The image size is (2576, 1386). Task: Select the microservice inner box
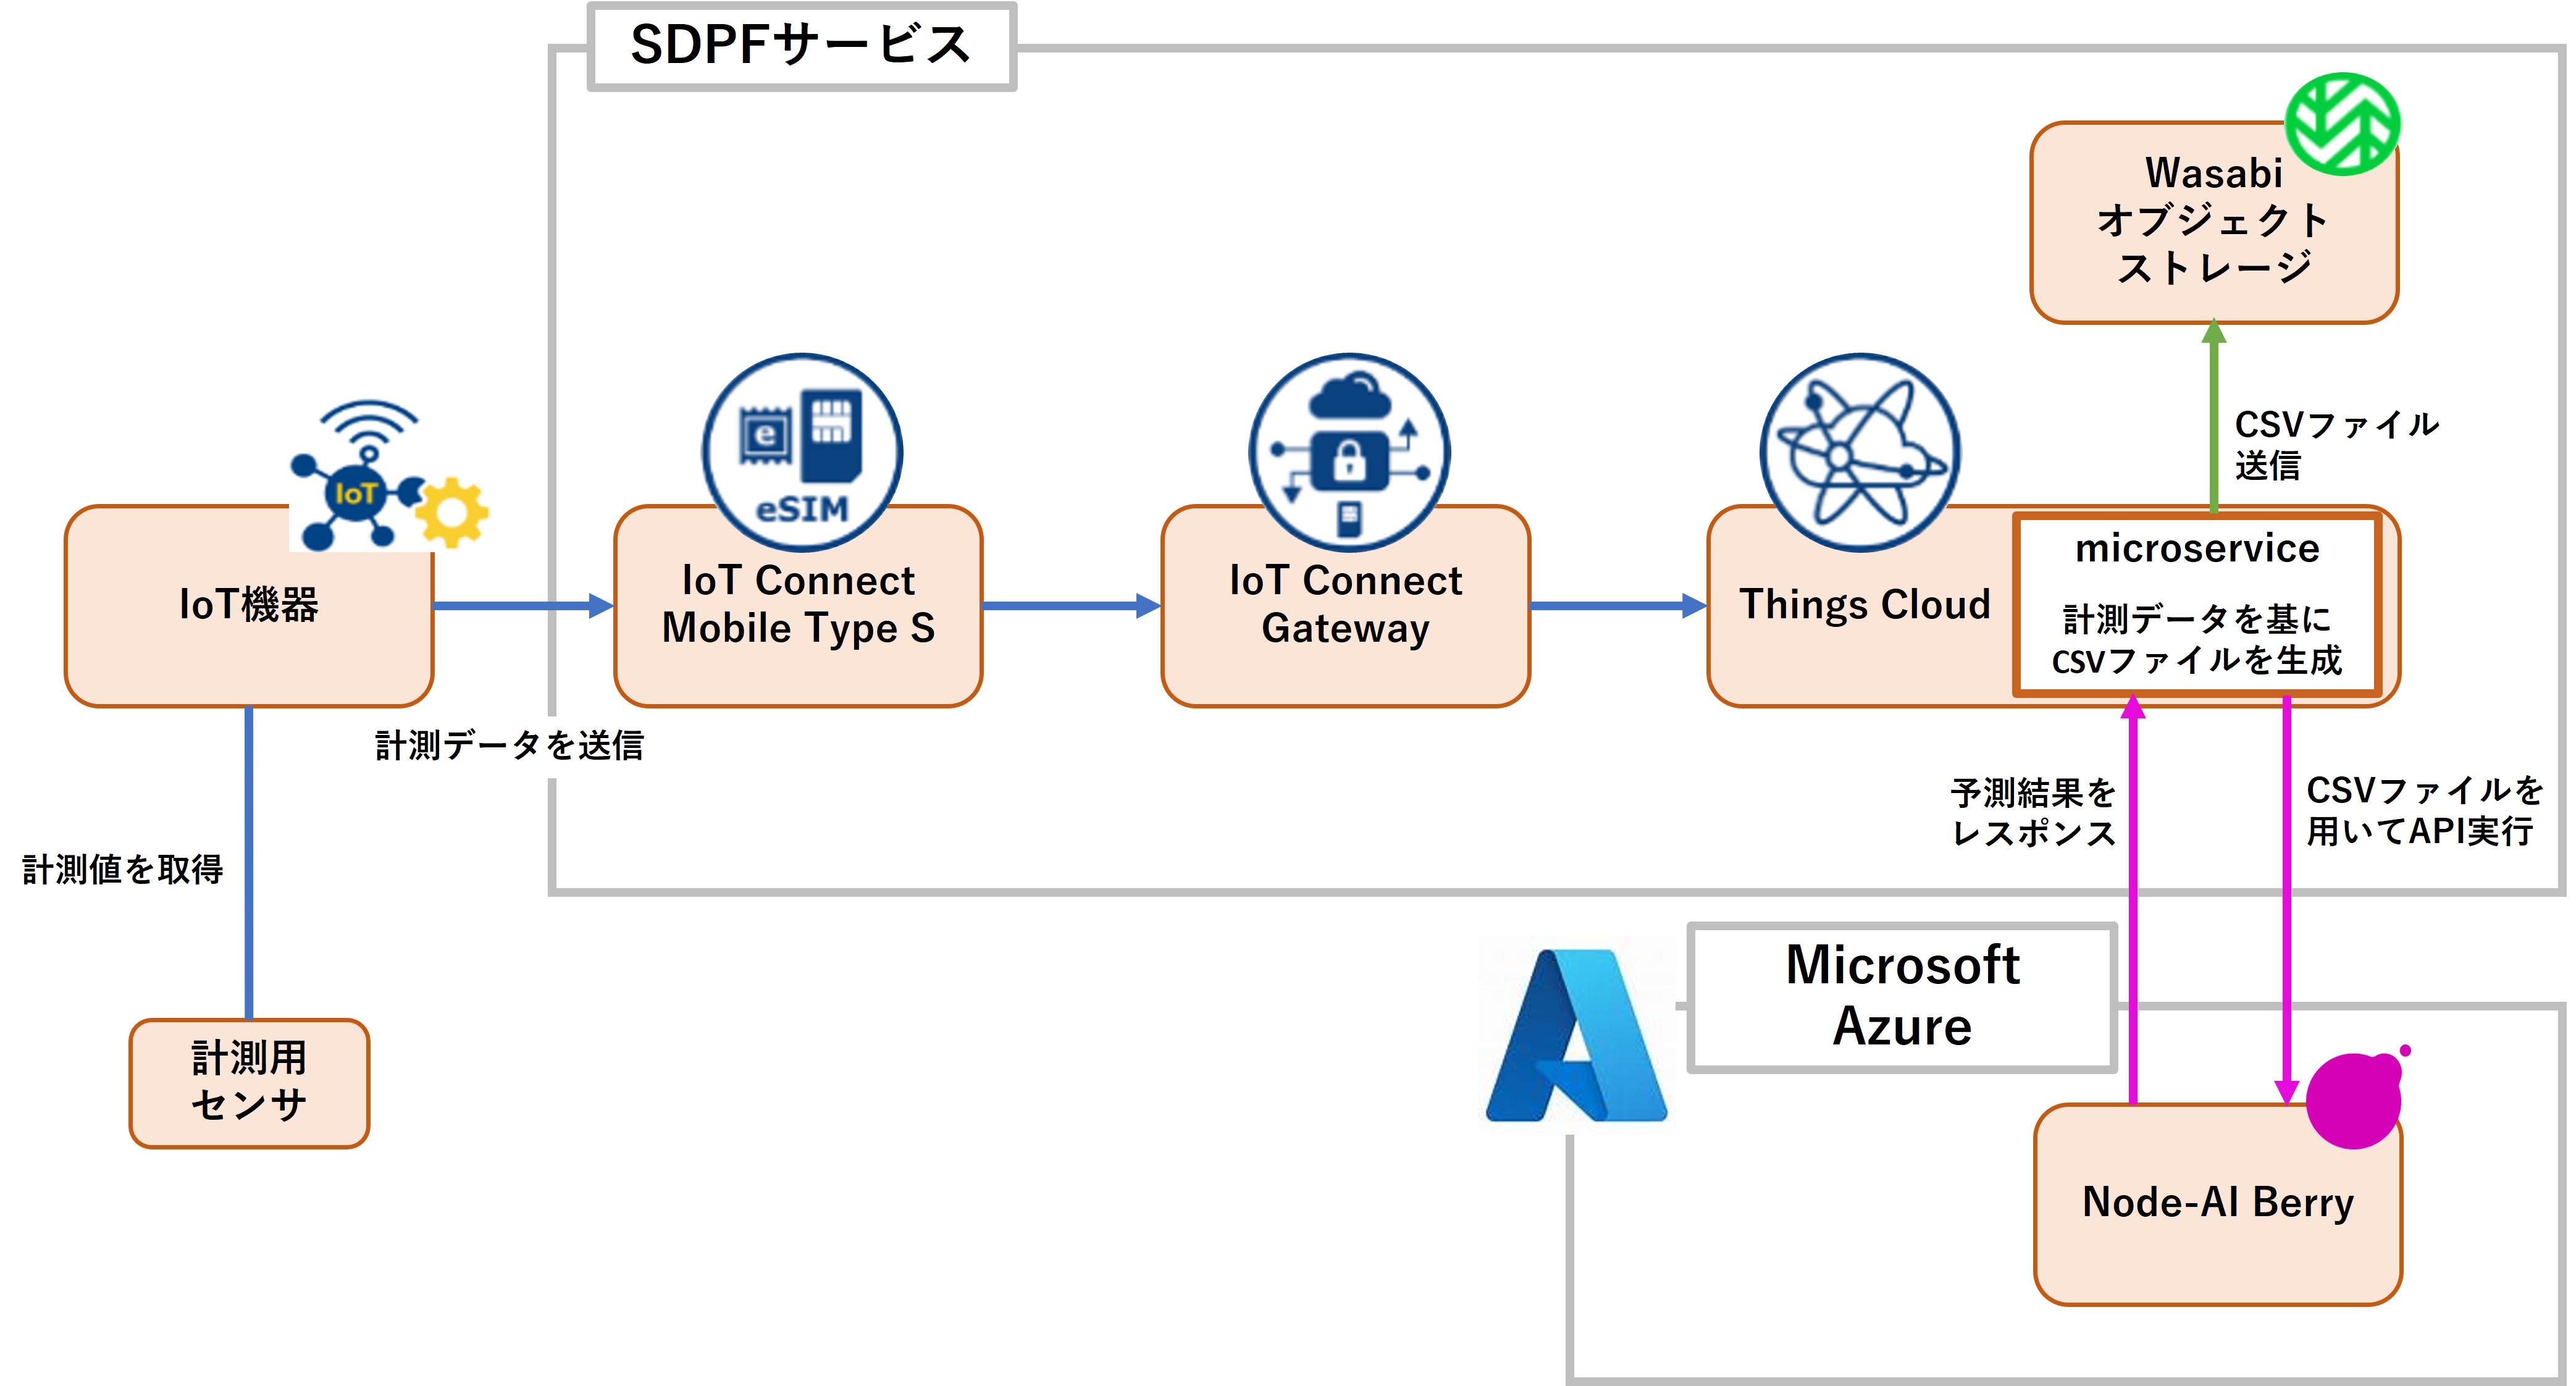(x=2197, y=605)
